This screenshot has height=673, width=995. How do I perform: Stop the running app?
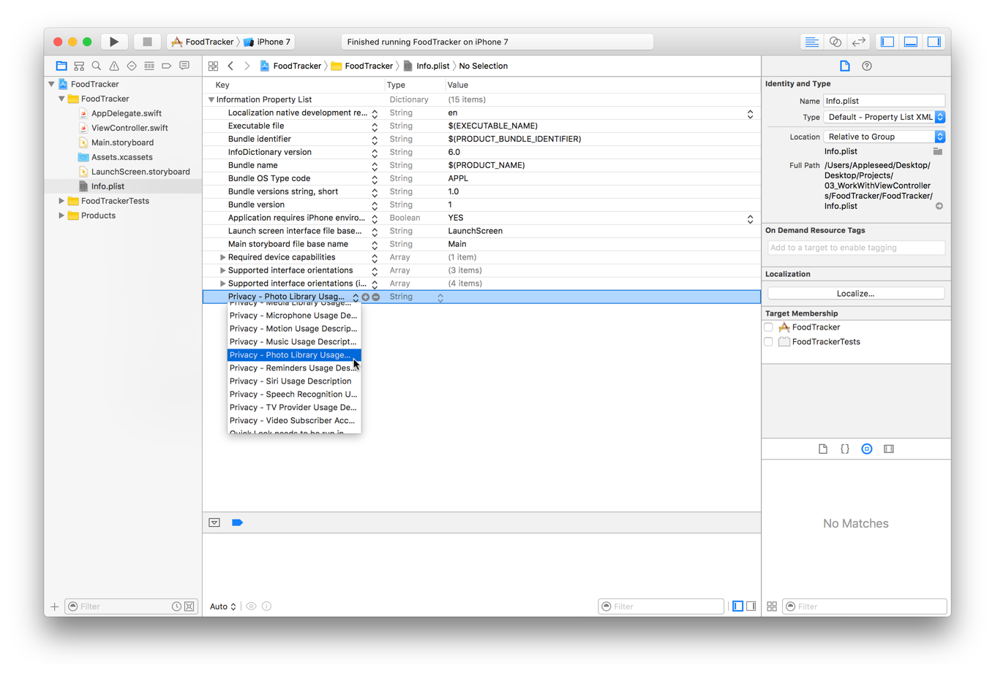147,42
